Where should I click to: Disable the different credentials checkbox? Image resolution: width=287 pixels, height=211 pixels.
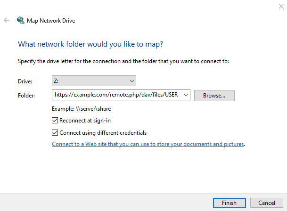click(x=55, y=133)
